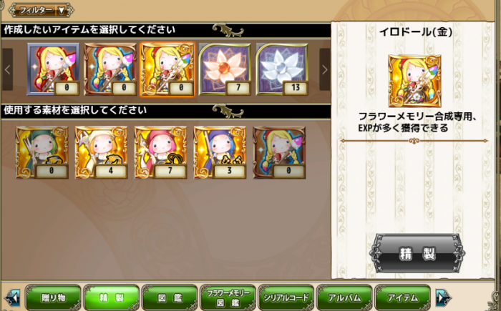
Task: Pick the blue-haired doll material with count 3
Action: [220, 152]
